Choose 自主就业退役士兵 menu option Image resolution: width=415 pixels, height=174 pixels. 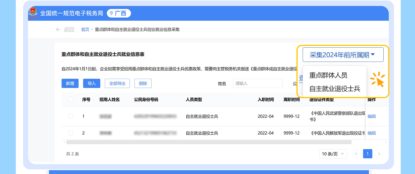(335, 89)
